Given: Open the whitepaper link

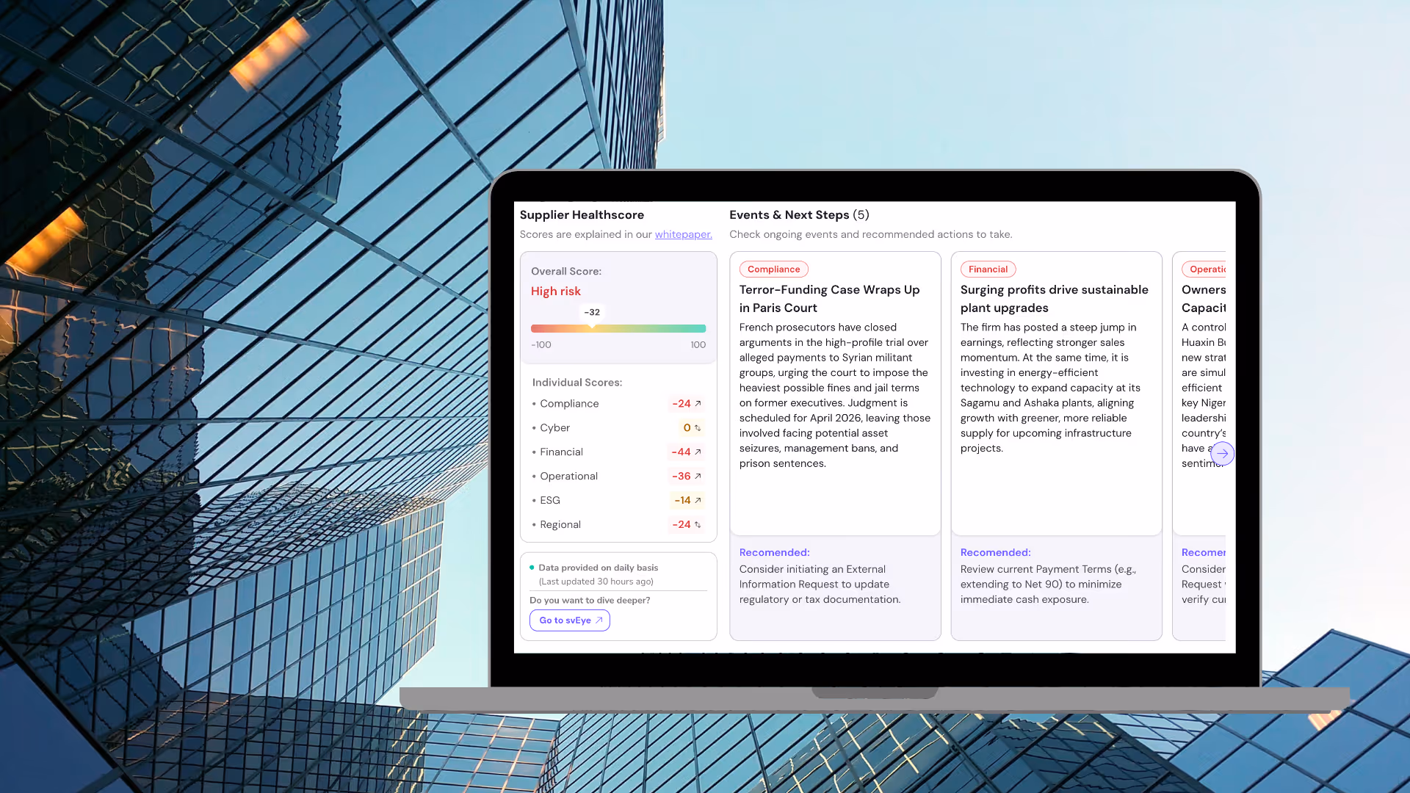Looking at the screenshot, I should click(x=683, y=234).
